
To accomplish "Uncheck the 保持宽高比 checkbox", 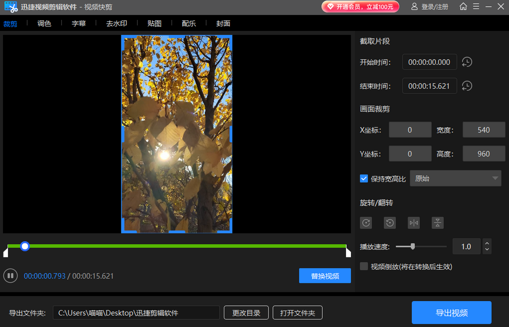I will click(364, 179).
